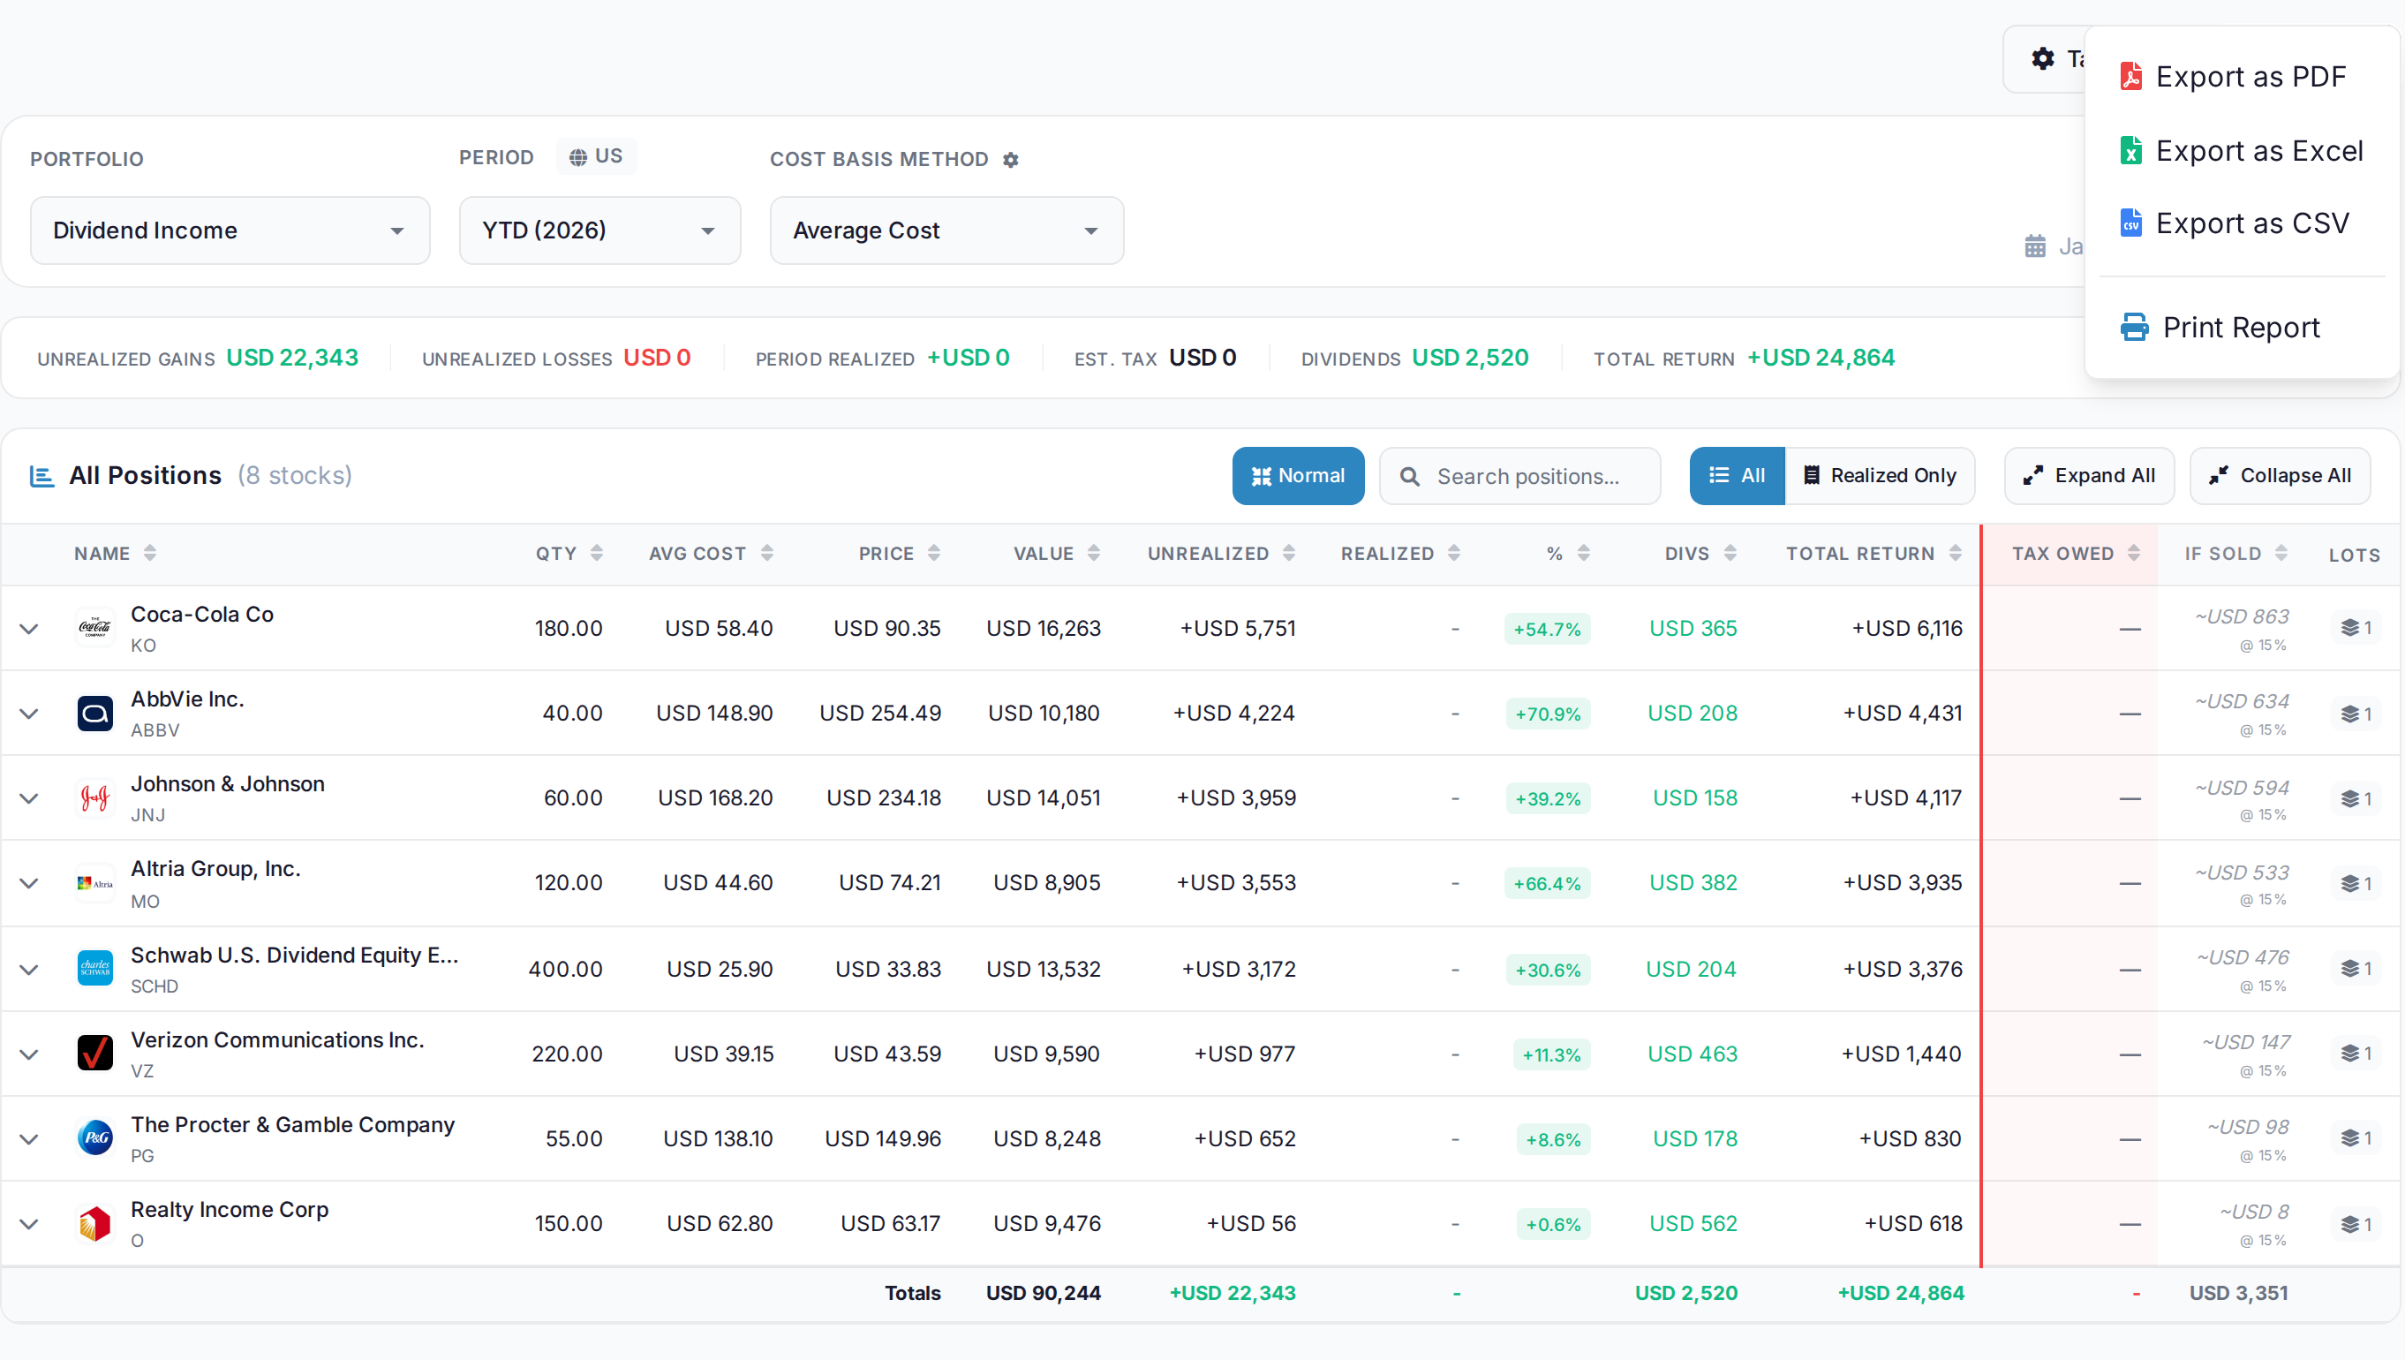Click the Expand All button
The image size is (2405, 1360).
[2090, 476]
